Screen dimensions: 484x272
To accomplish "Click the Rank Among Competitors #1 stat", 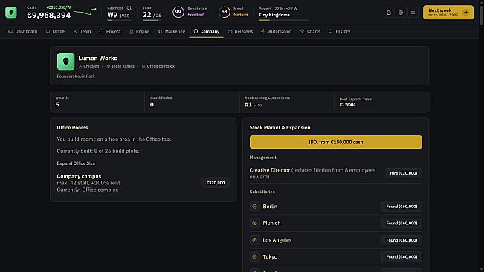I will pyautogui.click(x=286, y=102).
